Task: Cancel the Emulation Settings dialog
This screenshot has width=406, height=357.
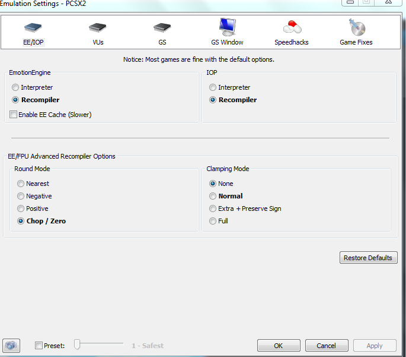Action: tap(327, 346)
